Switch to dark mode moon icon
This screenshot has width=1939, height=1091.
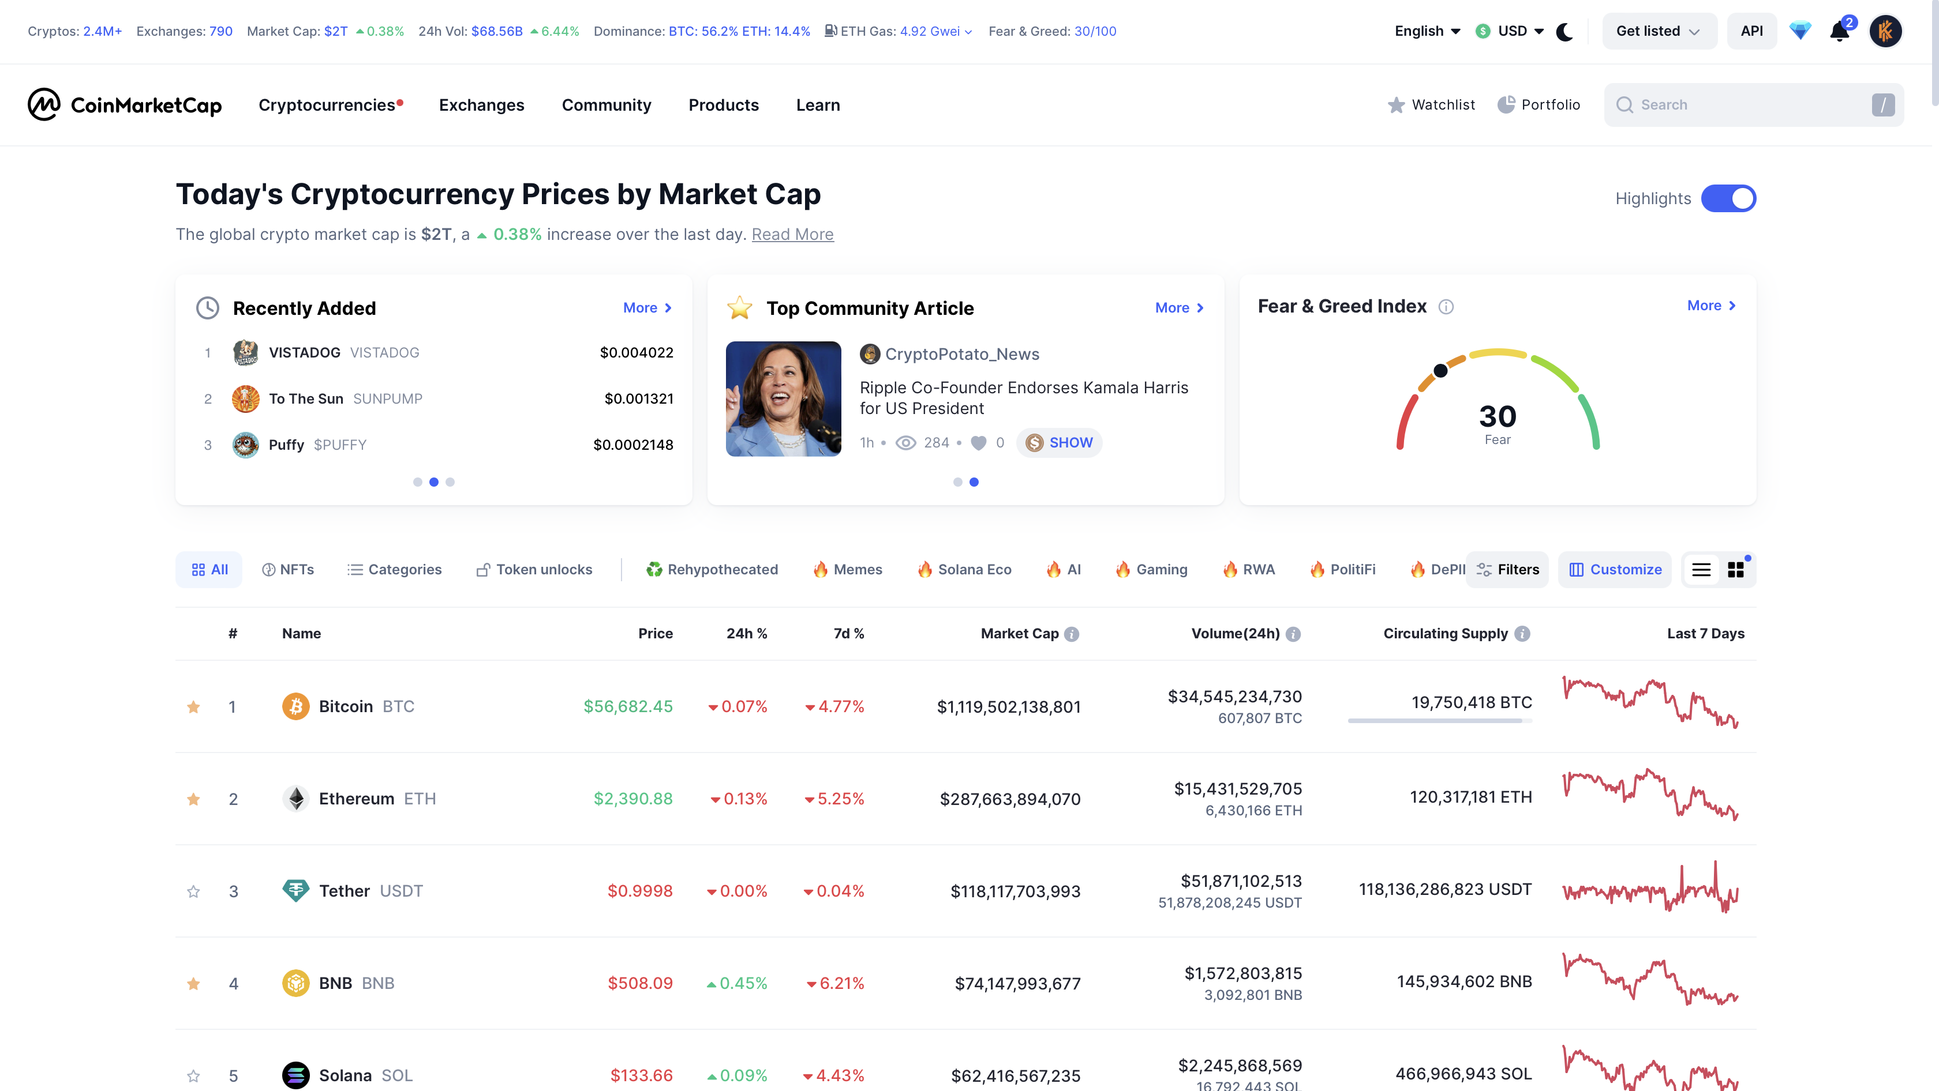(1564, 32)
